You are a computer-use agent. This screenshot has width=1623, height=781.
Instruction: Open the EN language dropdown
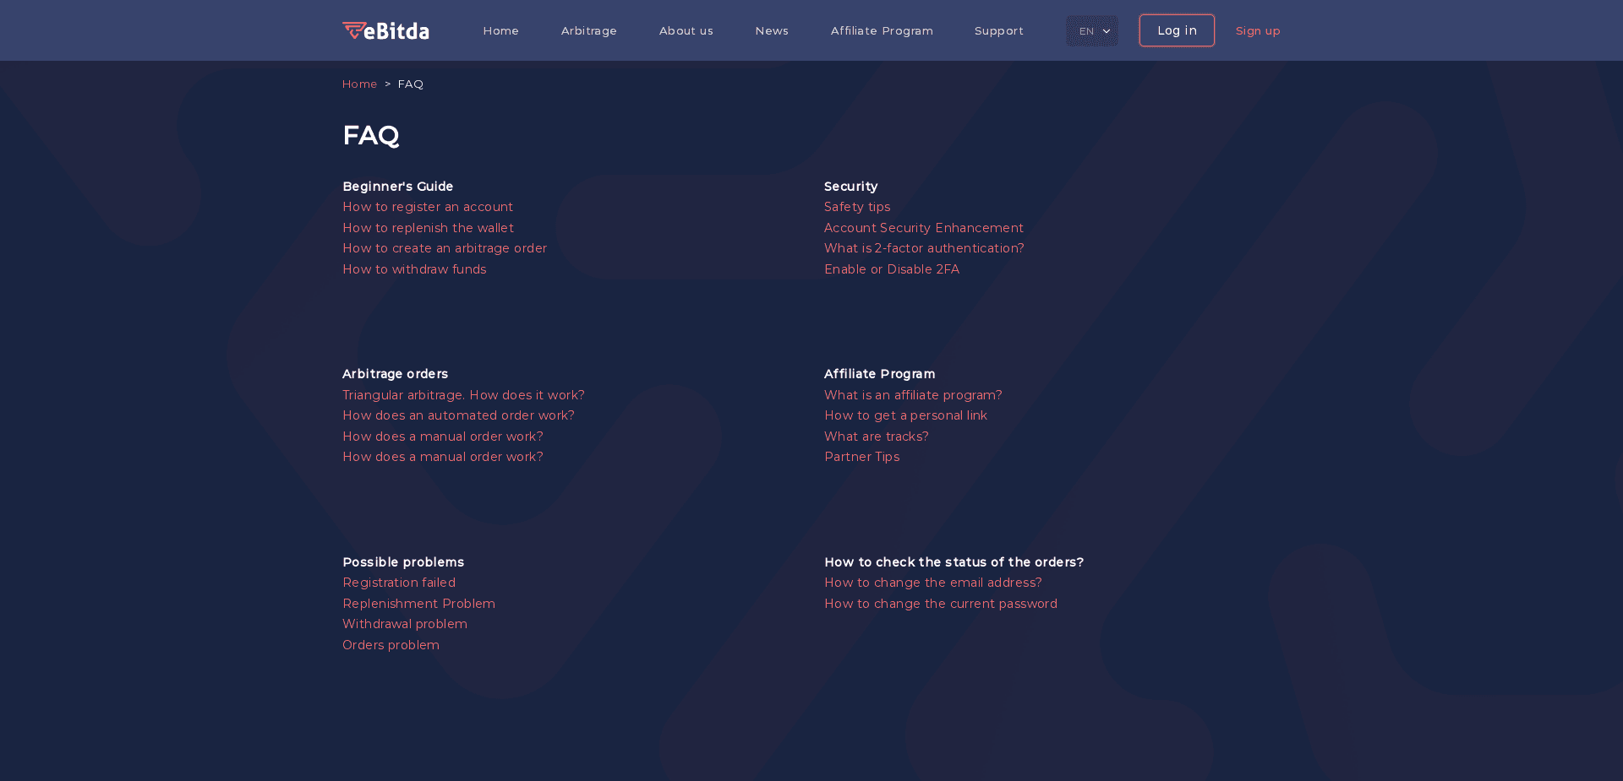[1091, 30]
